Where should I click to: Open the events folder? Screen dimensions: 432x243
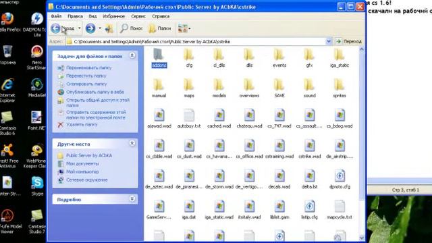[x=279, y=57]
